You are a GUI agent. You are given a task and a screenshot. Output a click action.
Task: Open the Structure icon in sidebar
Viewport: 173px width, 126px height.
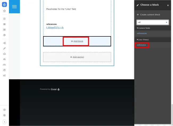coord(4,43)
